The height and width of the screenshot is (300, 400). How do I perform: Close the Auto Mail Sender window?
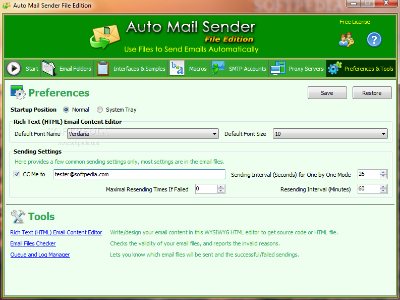pyautogui.click(x=386, y=4)
